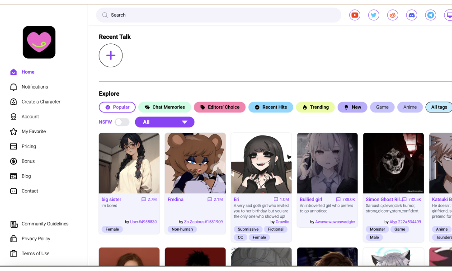Click the pink heart app logo

click(x=39, y=42)
